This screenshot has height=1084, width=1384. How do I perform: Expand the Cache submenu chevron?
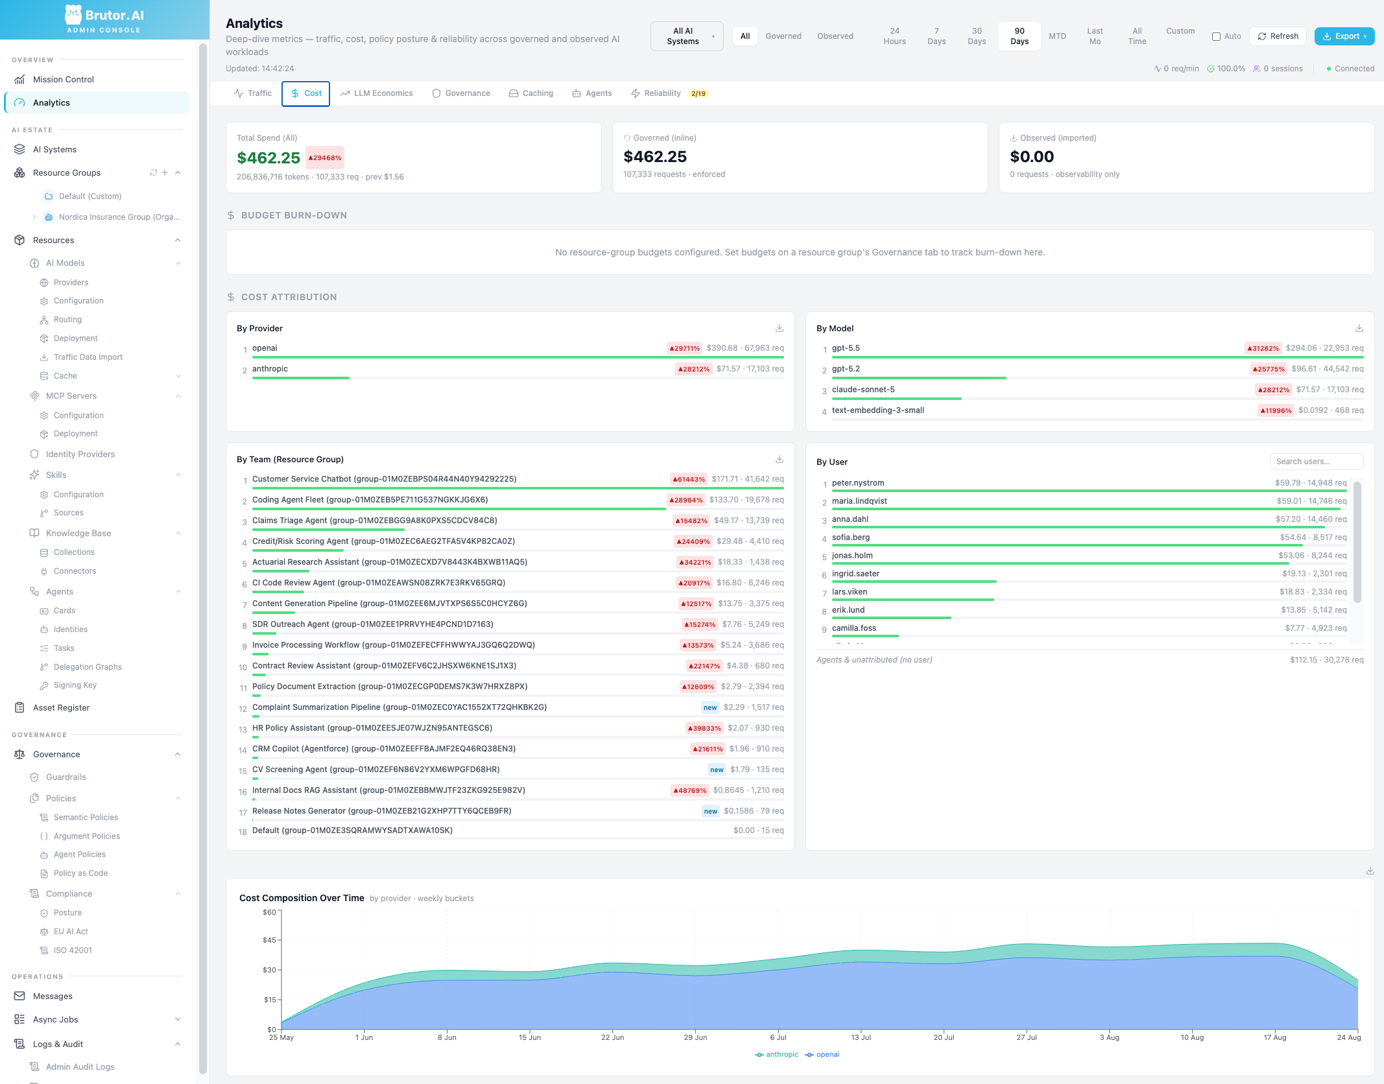pos(178,376)
